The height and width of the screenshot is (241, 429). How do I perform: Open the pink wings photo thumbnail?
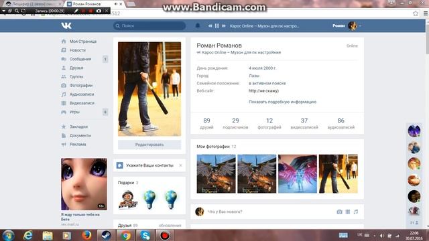click(298, 174)
